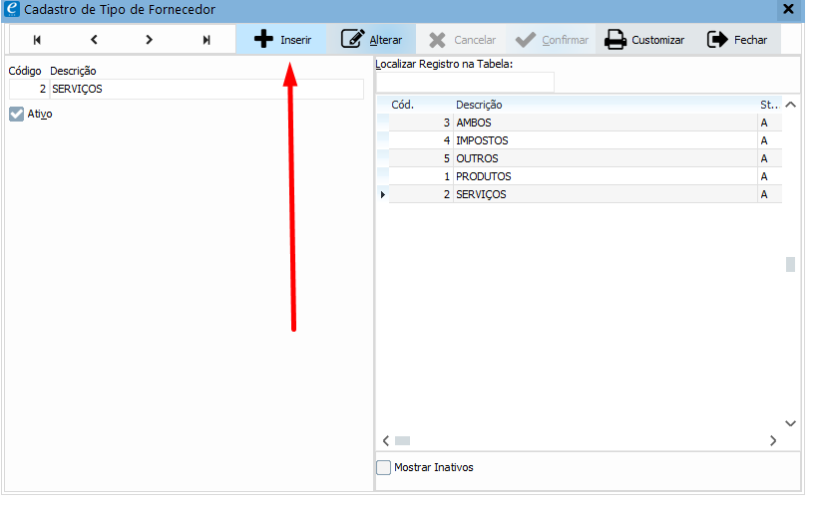The width and height of the screenshot is (815, 505).
Task: Enable Mostrar Inativos checkbox
Action: tap(384, 467)
